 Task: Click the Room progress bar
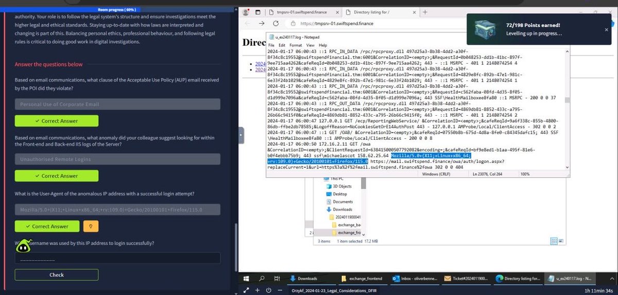pos(117,9)
